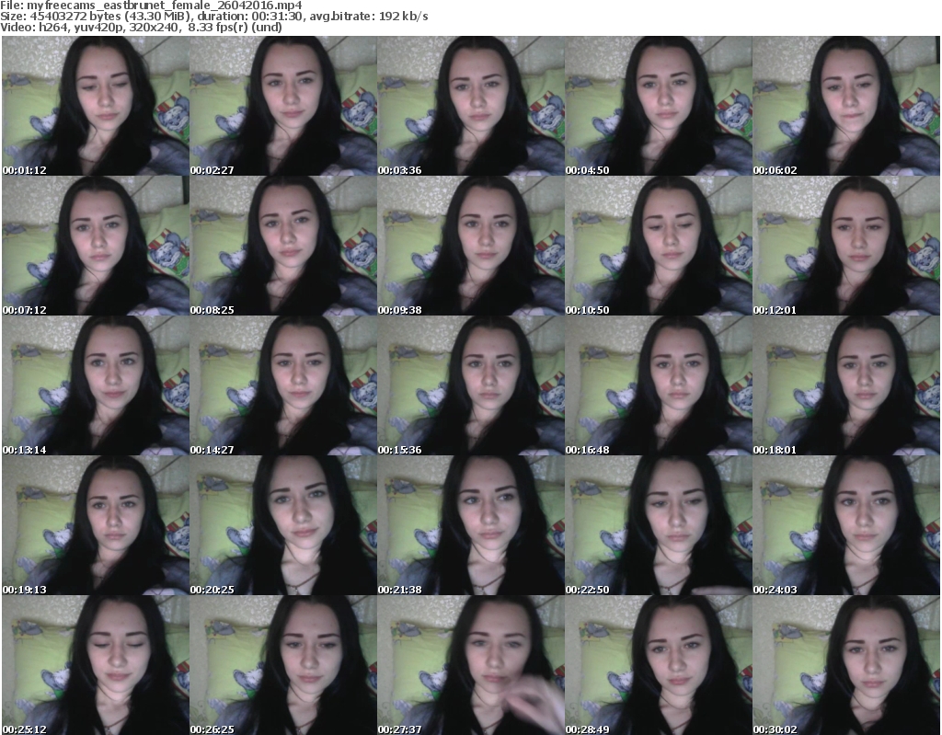This screenshot has height=735, width=942.
Task: Pick the frame stamped 00:13:14
Action: pos(96,385)
